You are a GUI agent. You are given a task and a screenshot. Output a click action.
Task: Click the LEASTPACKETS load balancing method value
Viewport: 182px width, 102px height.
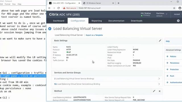[x=80, y=97]
